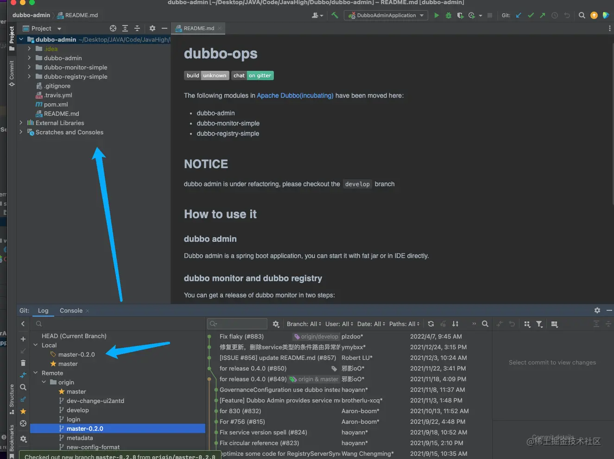Expand External Libraries node
The width and height of the screenshot is (614, 459).
[21, 123]
